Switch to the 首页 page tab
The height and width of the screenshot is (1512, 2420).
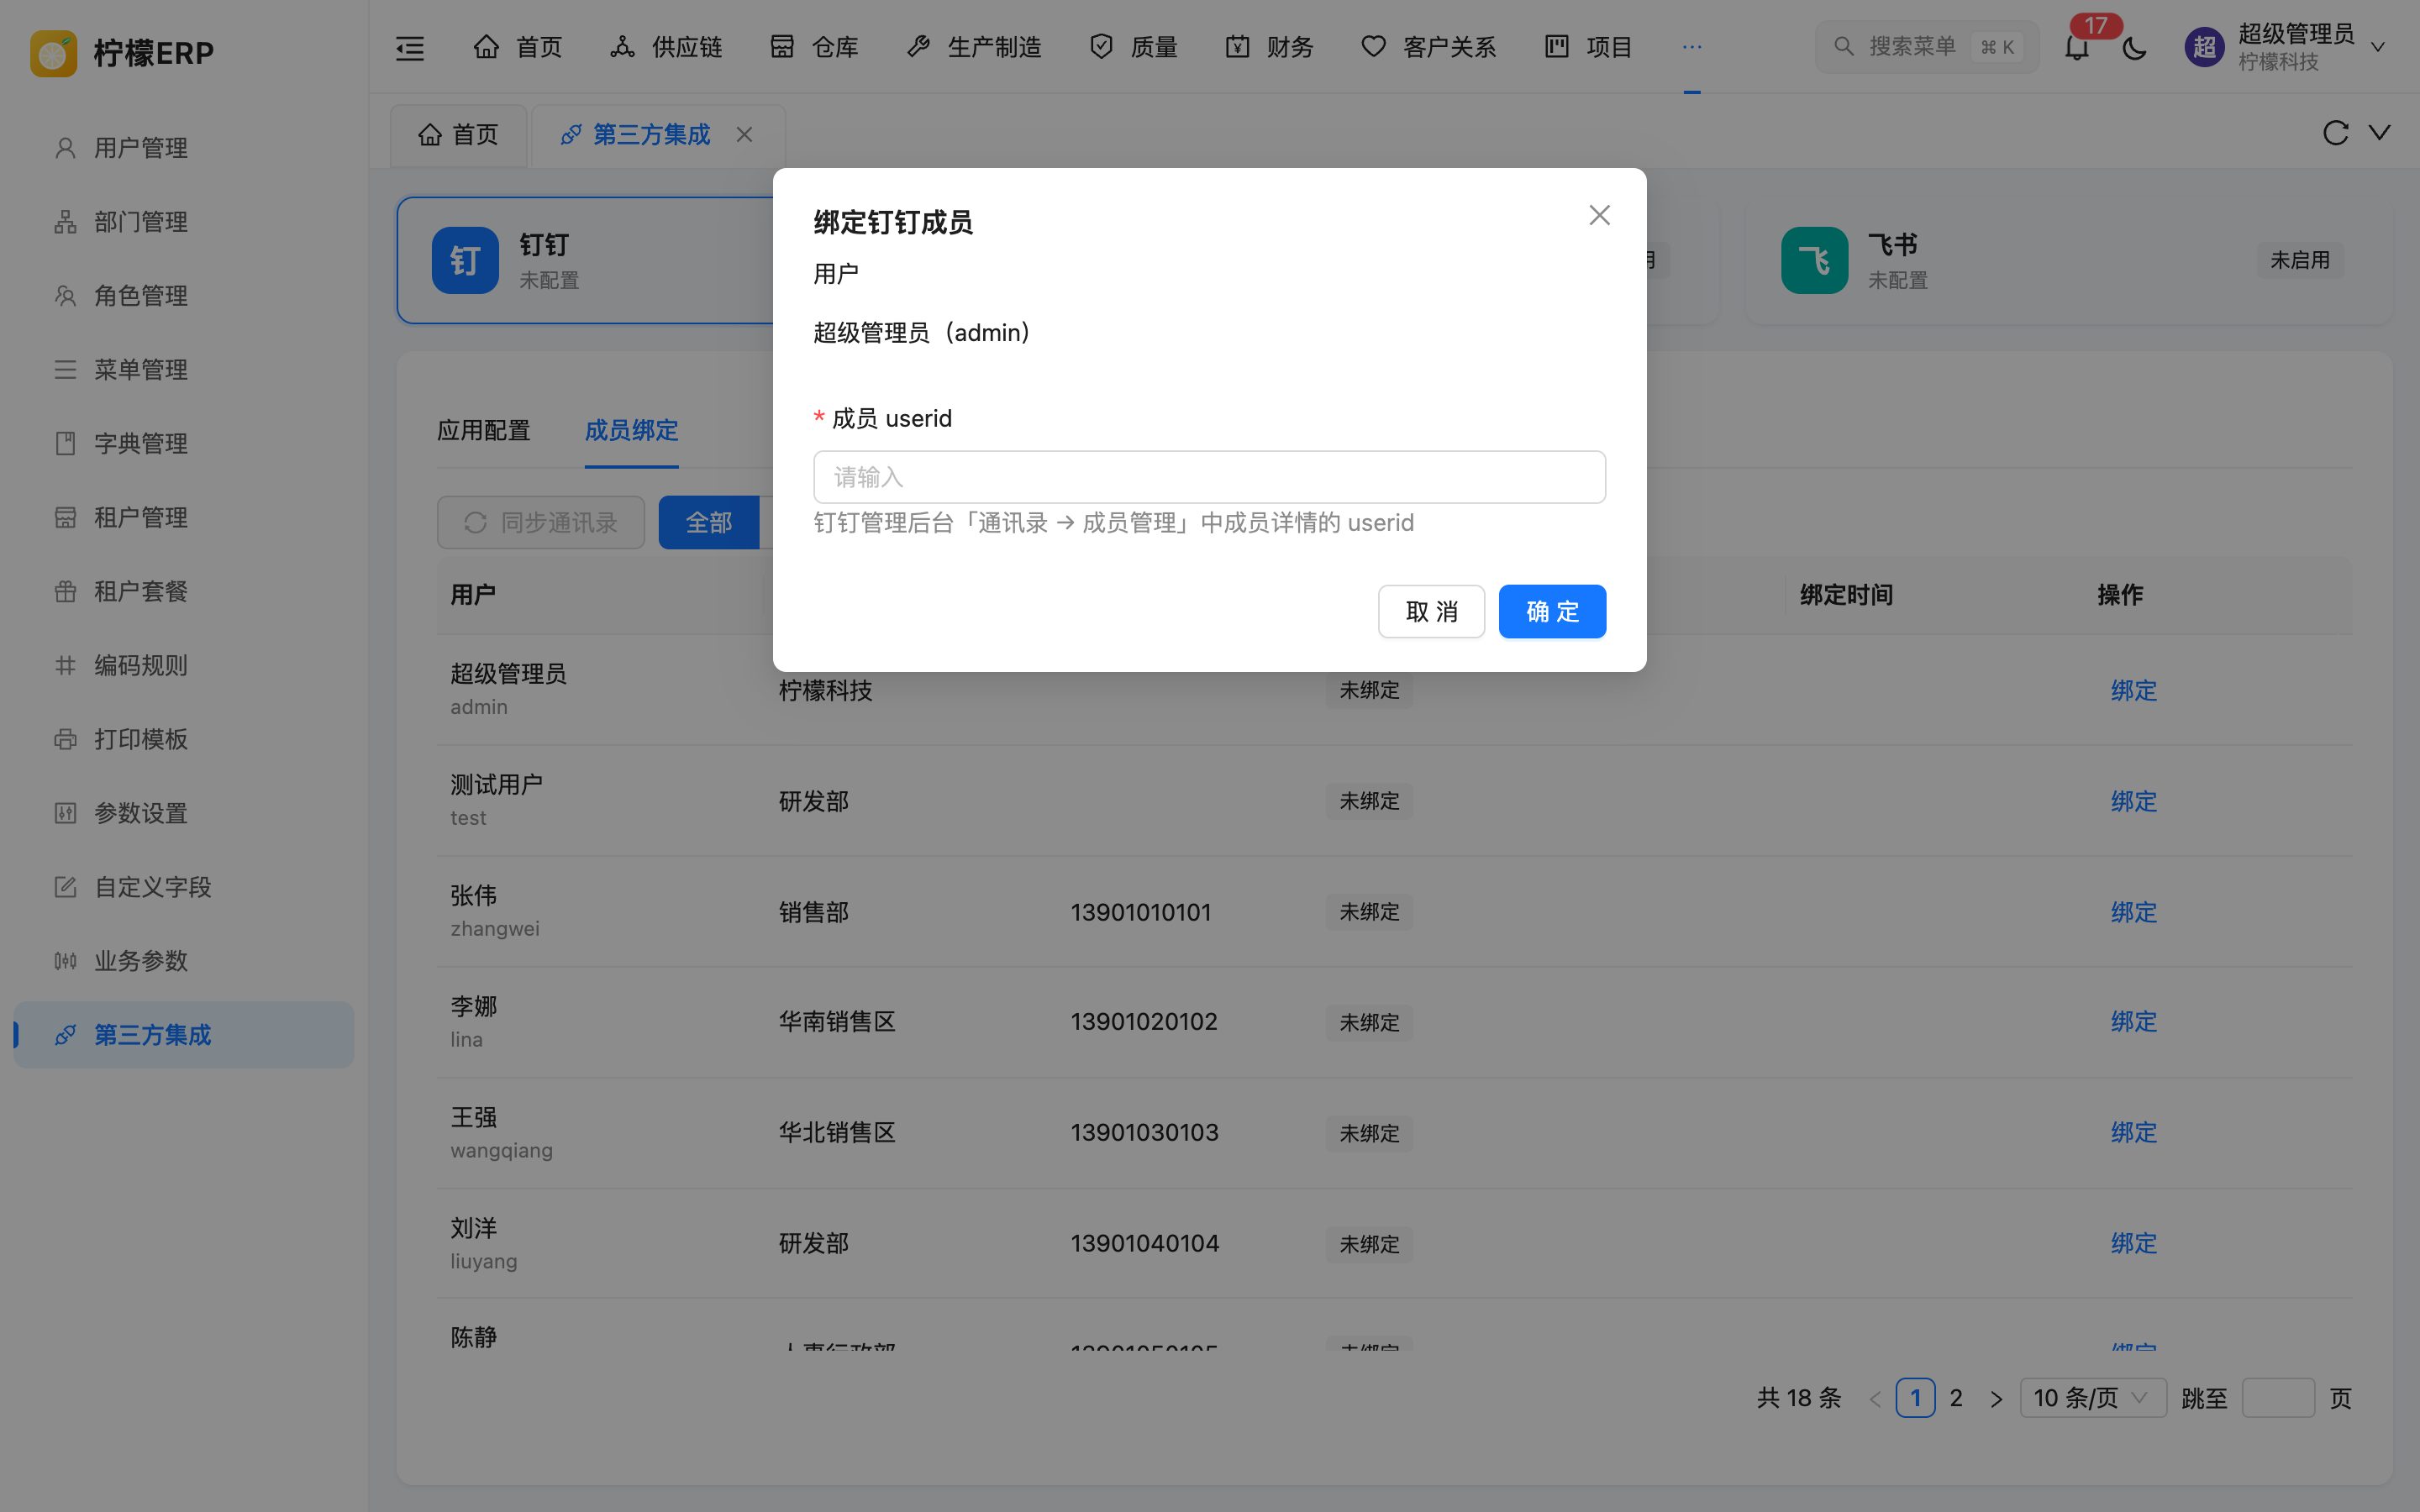coord(458,135)
